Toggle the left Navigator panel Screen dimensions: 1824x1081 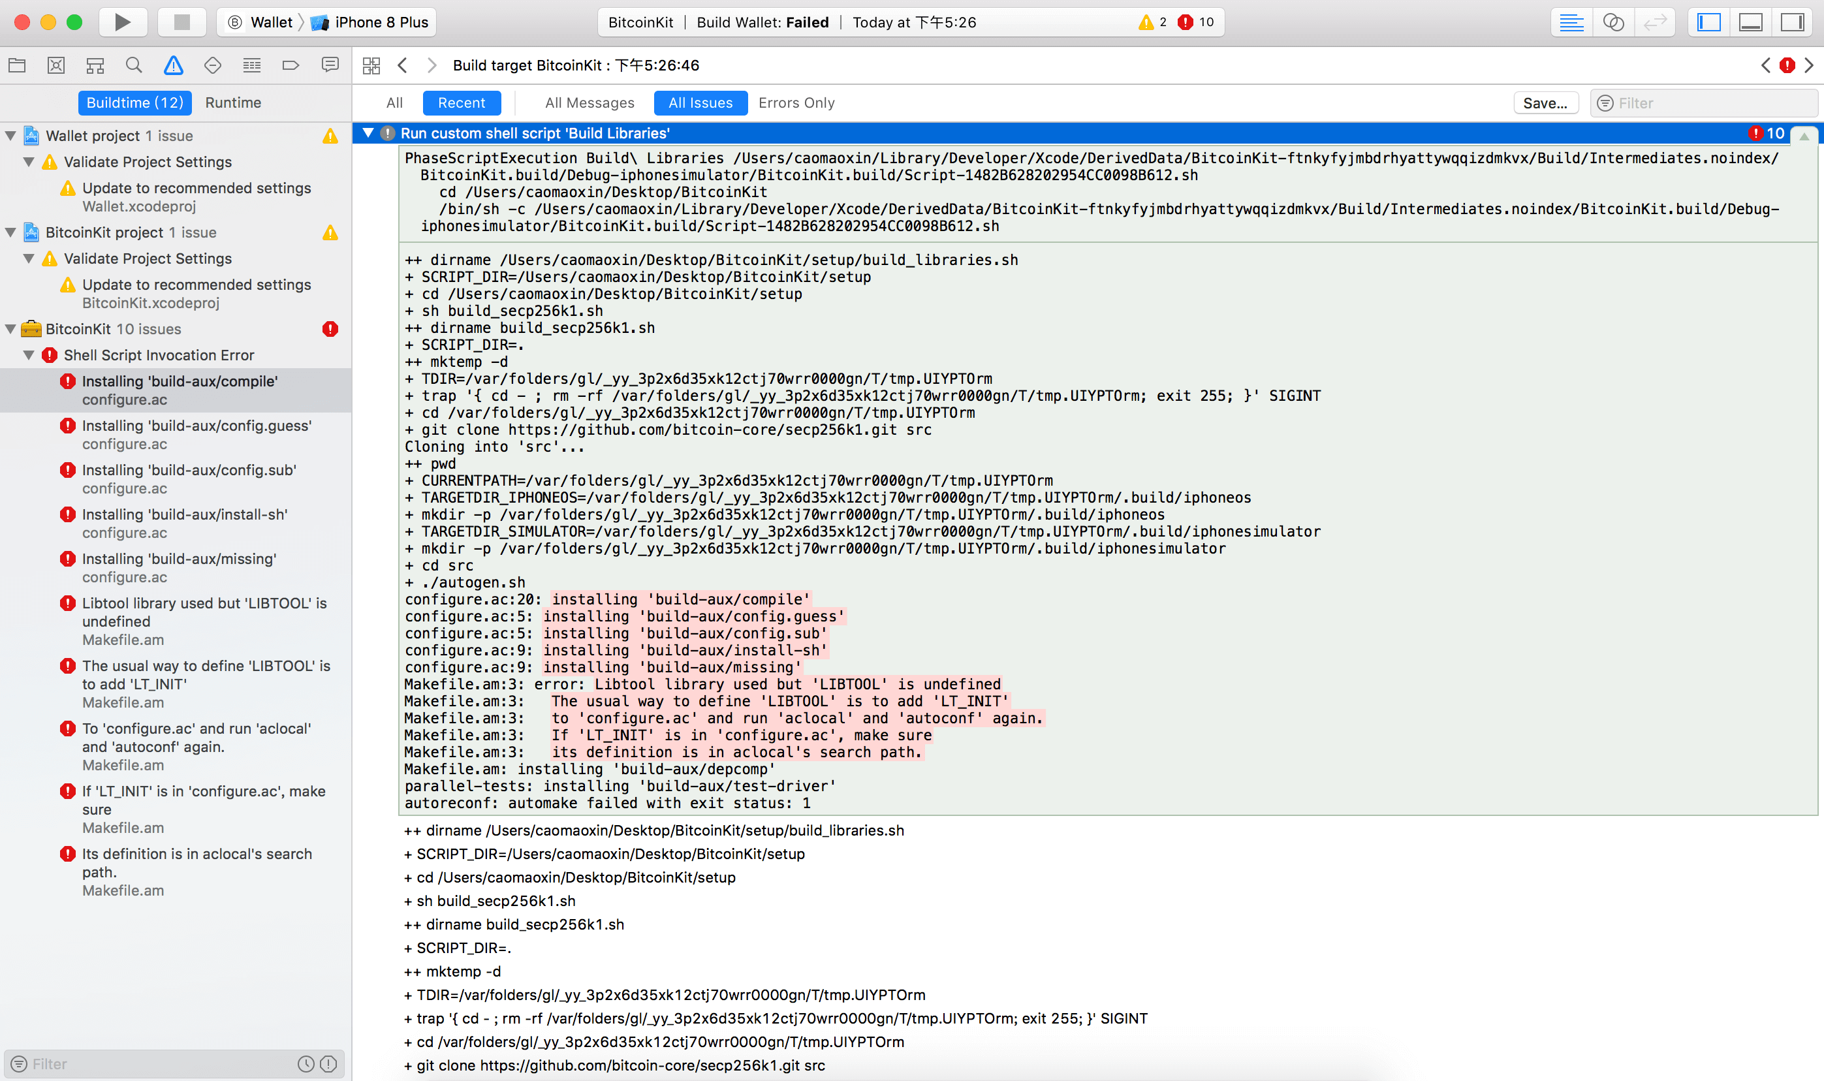click(x=1709, y=22)
